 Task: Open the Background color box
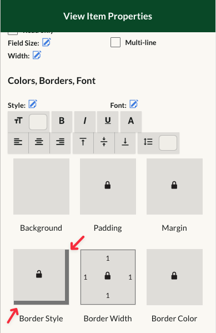tap(42, 186)
